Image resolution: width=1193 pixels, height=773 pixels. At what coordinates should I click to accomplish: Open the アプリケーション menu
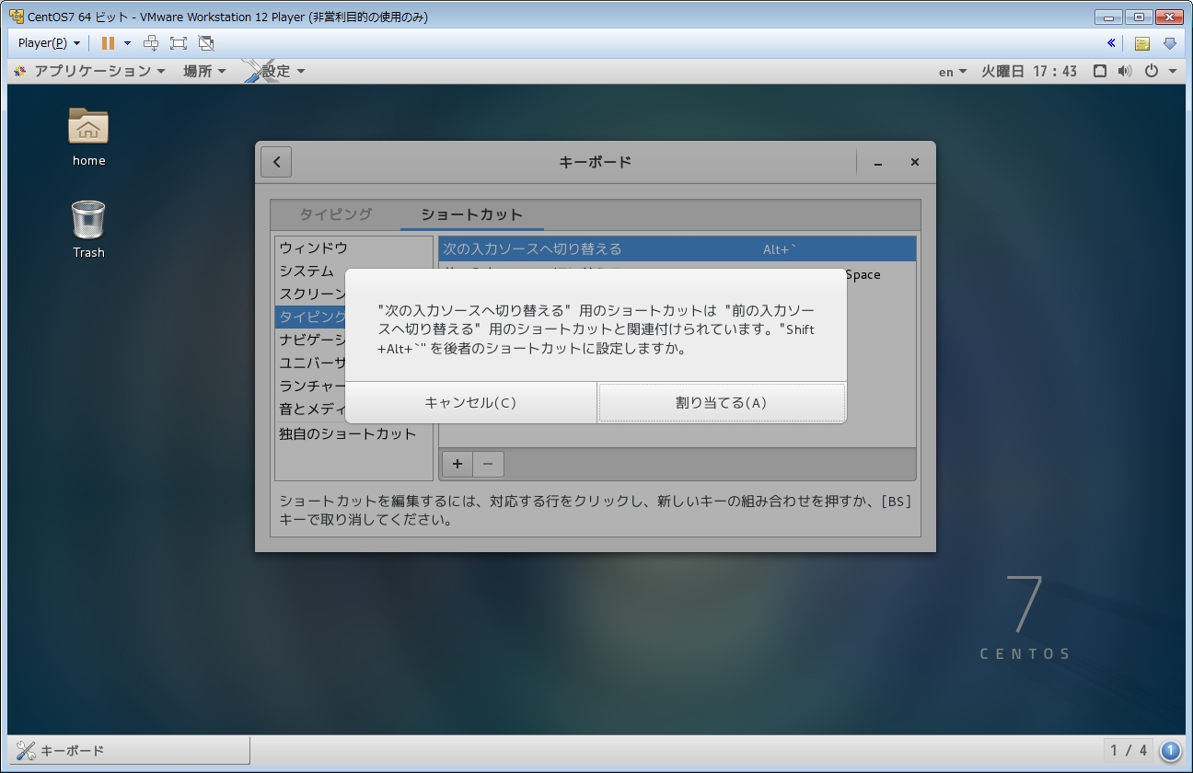90,71
